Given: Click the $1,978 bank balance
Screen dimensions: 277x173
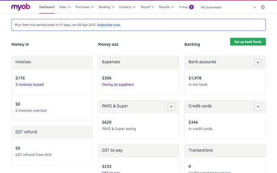Looking at the screenshot, I should coord(195,78).
